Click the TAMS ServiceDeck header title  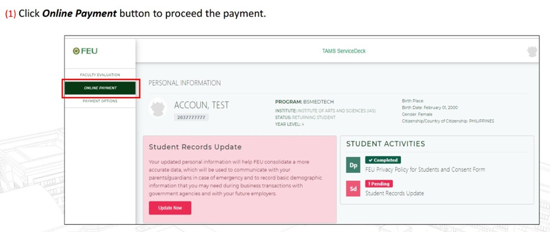tap(344, 51)
